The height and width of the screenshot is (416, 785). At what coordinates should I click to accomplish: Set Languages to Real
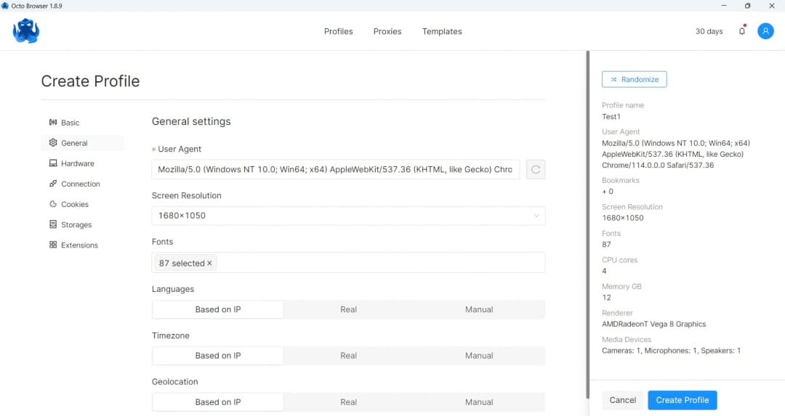click(348, 309)
